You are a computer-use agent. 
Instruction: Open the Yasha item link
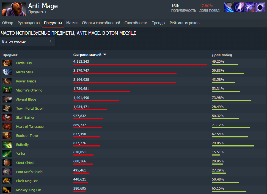[x=20, y=154]
